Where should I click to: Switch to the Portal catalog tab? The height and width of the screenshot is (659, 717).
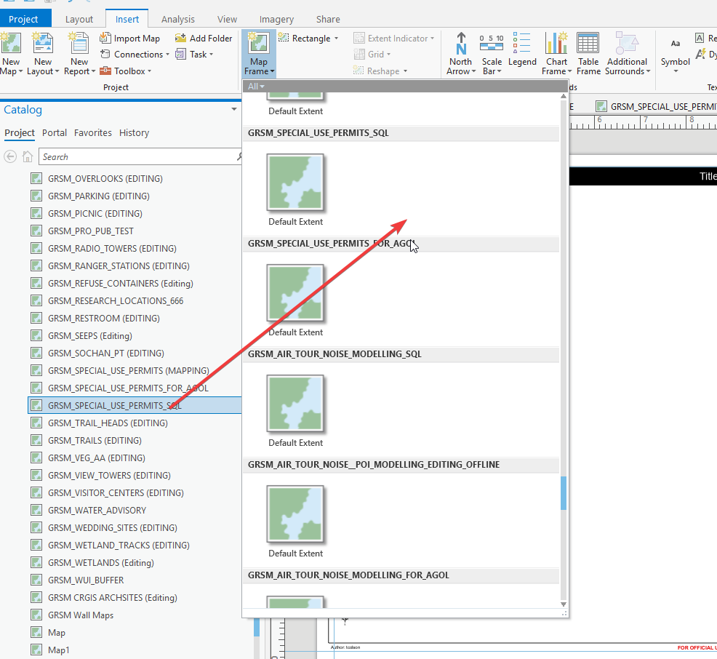pyautogui.click(x=55, y=132)
